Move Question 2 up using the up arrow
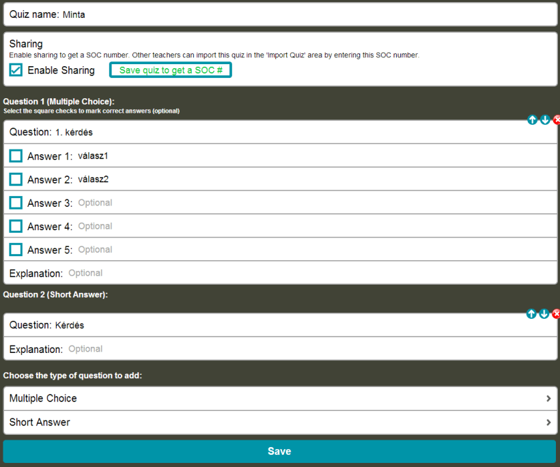Viewport: 560px width, 467px height. tap(531, 313)
